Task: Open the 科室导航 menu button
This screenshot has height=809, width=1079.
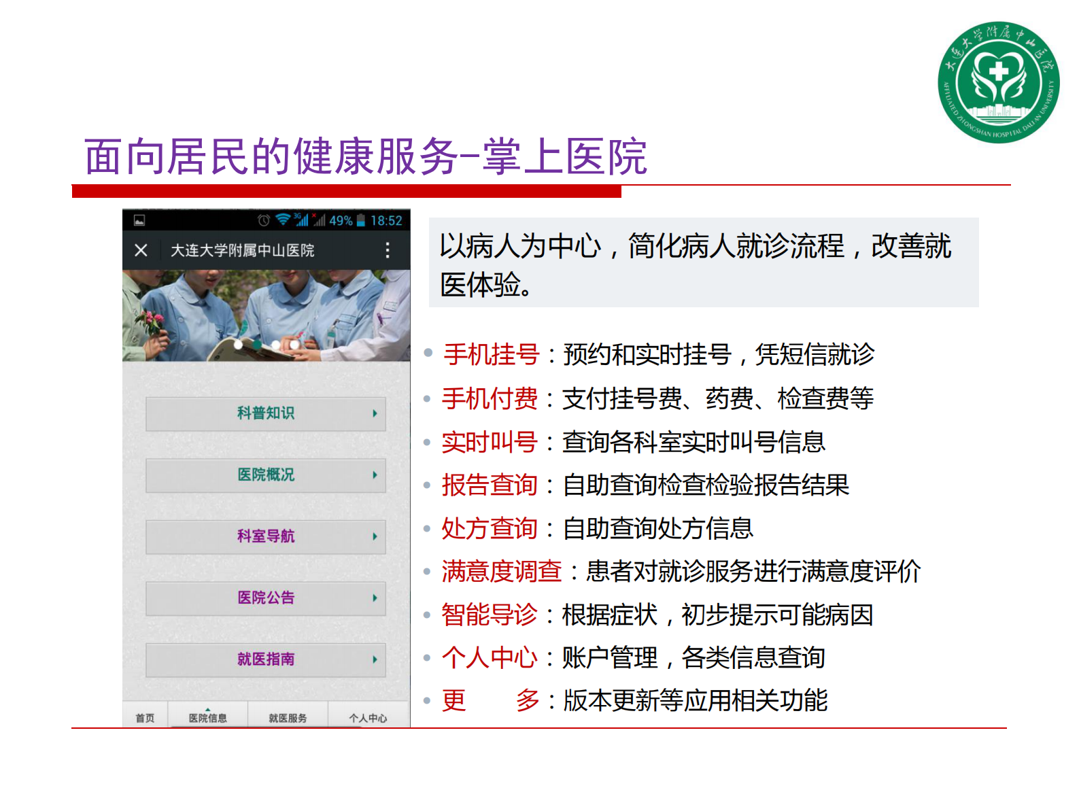Action: [x=266, y=536]
